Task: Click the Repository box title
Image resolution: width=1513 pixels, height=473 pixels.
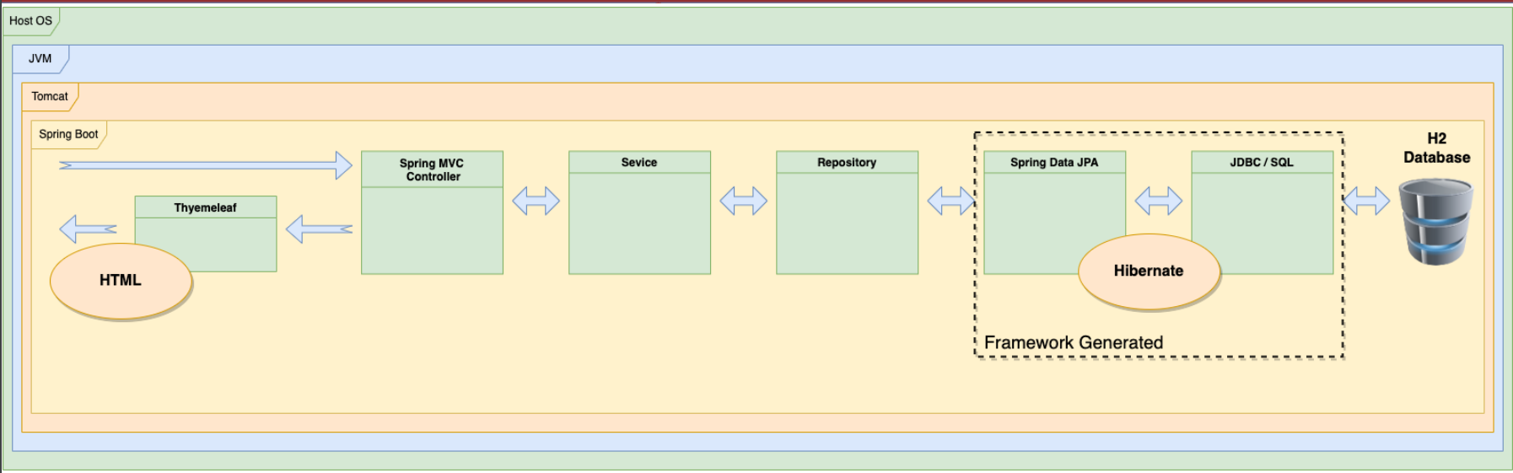Action: click(847, 162)
